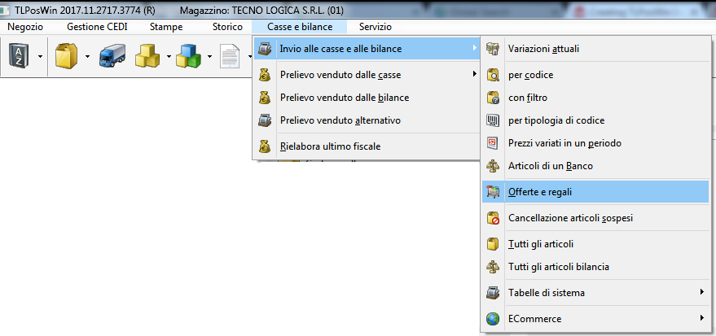Click the yellow box toolbar icon

[65, 57]
